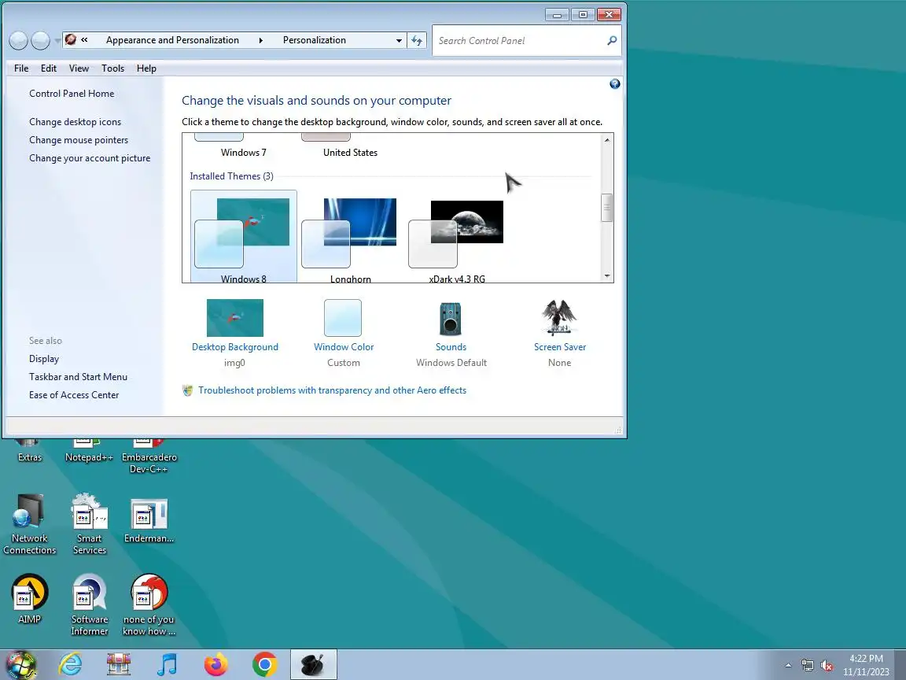The image size is (906, 680).
Task: Open Taskbar and Start Menu link
Action: (78, 377)
